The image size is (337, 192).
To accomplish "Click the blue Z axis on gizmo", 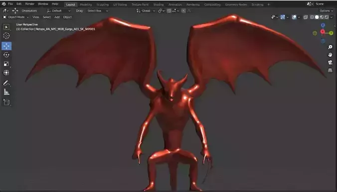I will 323,25.
